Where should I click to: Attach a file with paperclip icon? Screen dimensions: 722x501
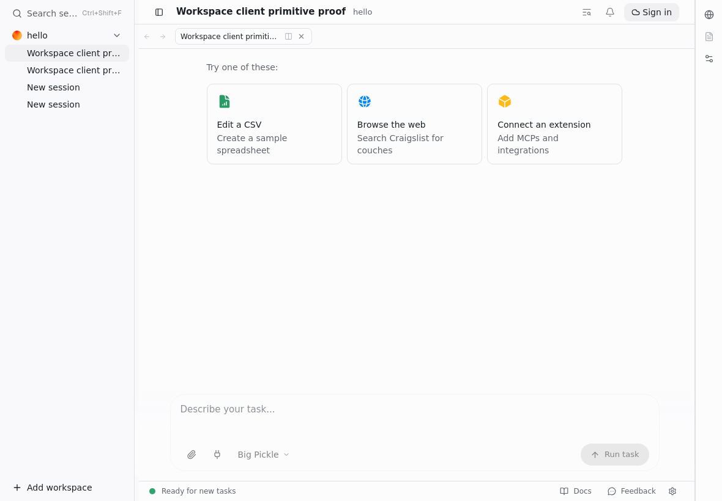pos(192,455)
